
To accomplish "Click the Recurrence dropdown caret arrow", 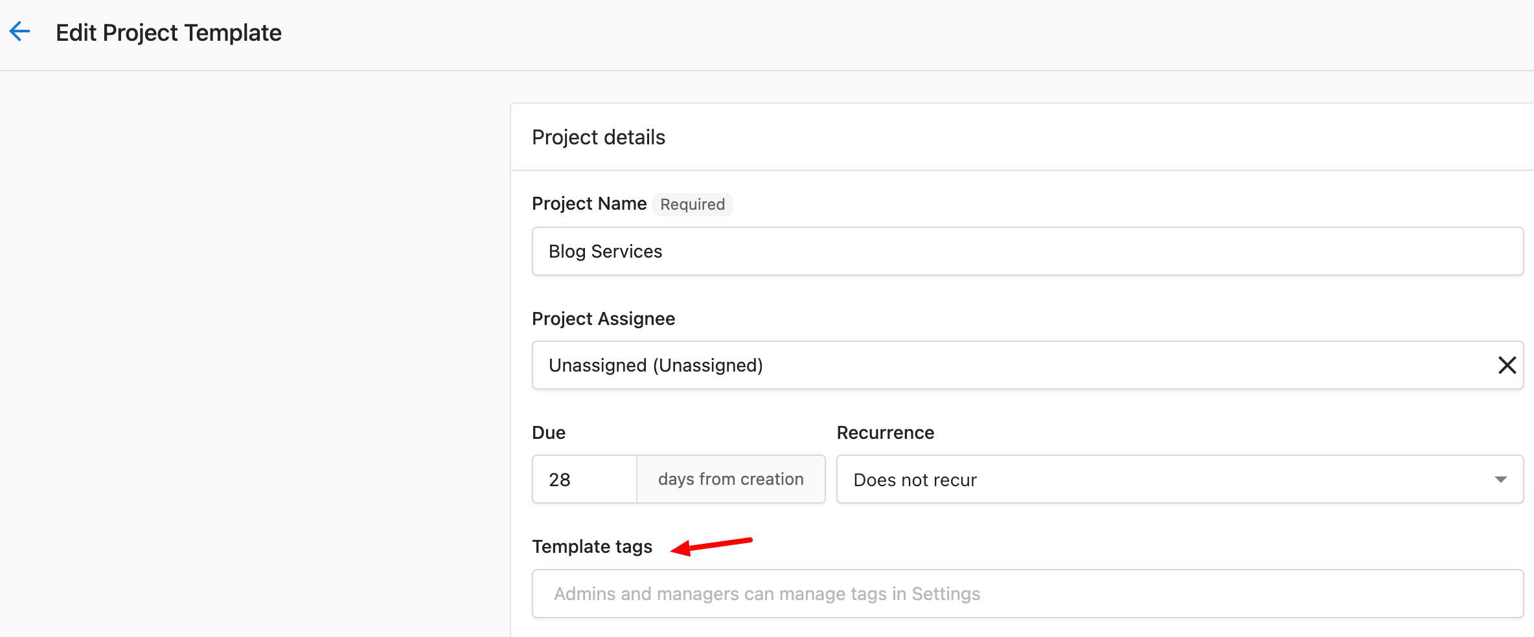I will click(x=1500, y=480).
